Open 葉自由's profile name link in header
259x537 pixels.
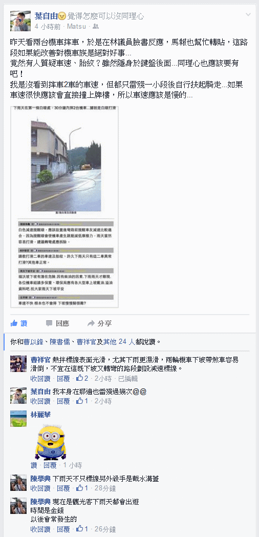point(47,16)
